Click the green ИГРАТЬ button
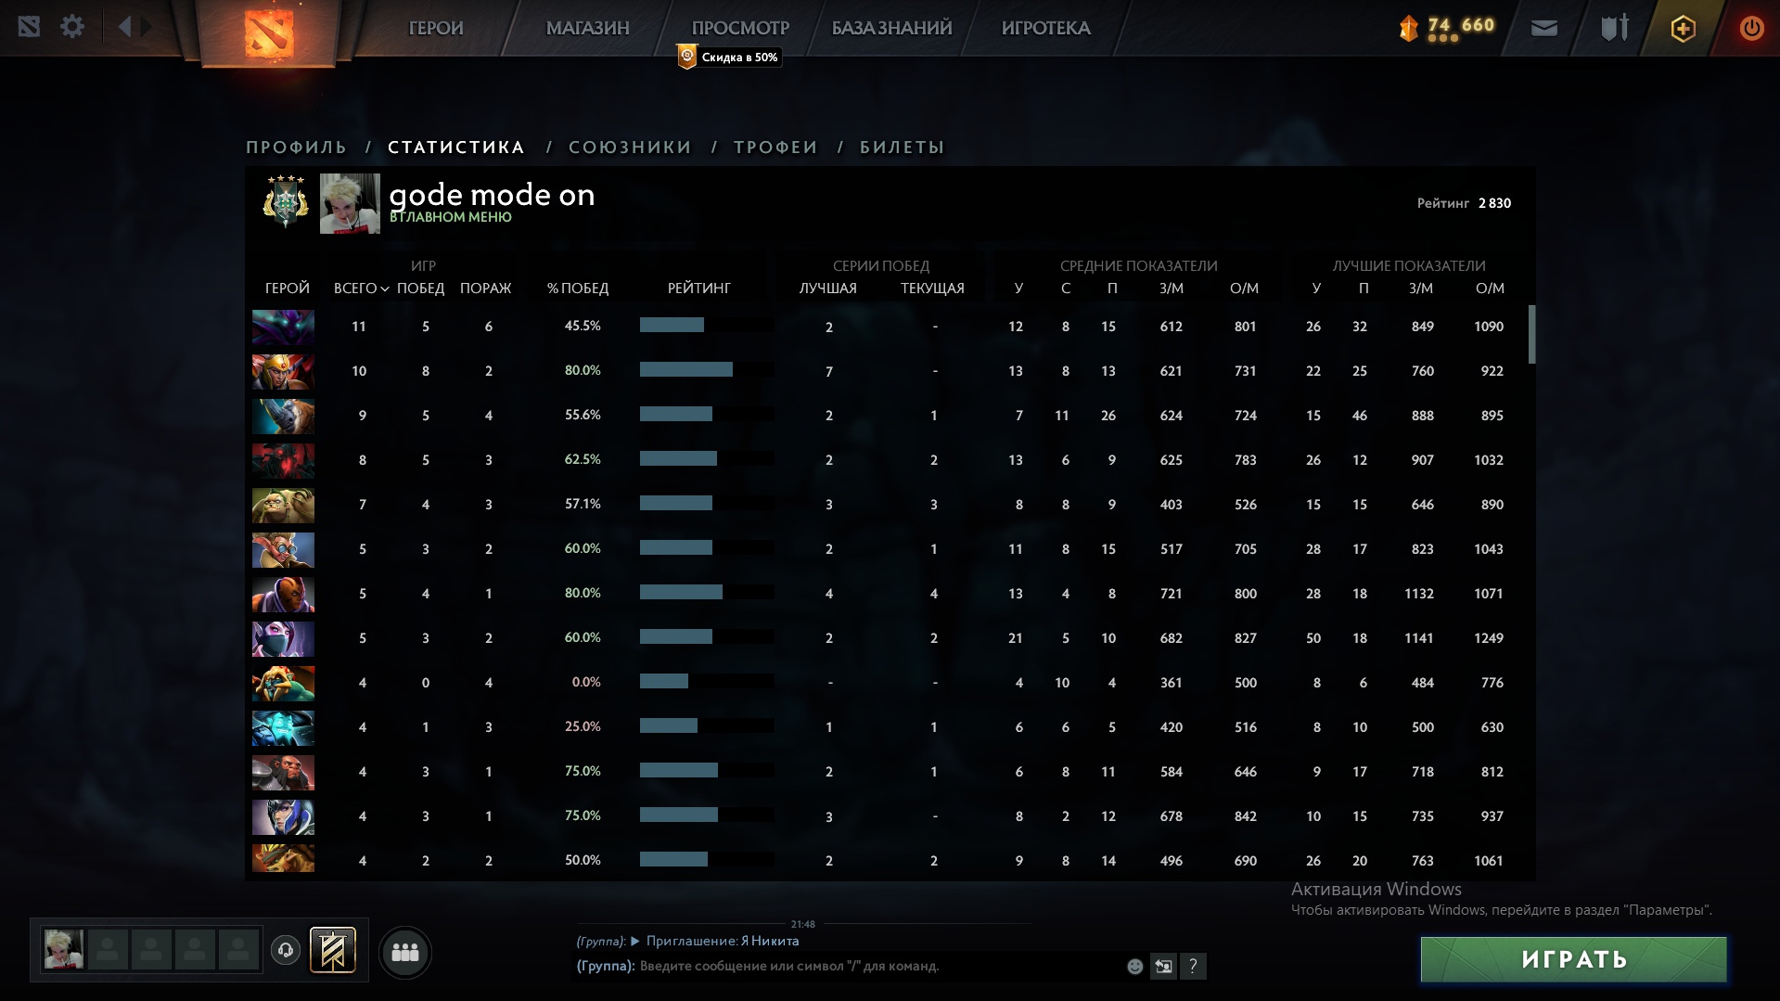The width and height of the screenshot is (1780, 1001). click(1574, 959)
